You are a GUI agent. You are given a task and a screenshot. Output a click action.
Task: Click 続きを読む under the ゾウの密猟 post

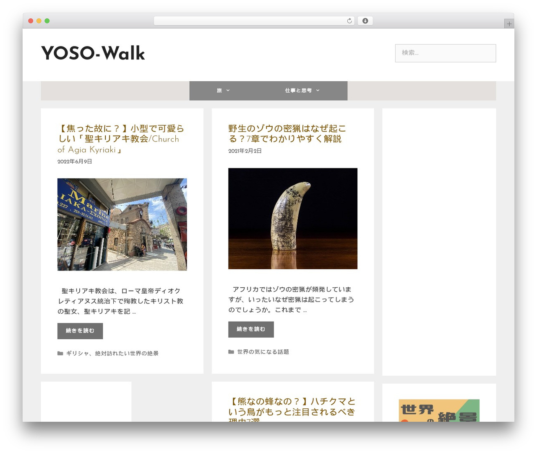point(251,329)
